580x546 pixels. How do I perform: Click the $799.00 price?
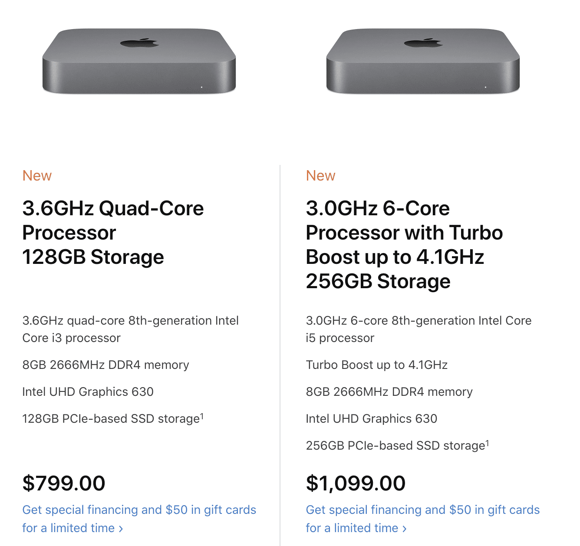coord(64,483)
